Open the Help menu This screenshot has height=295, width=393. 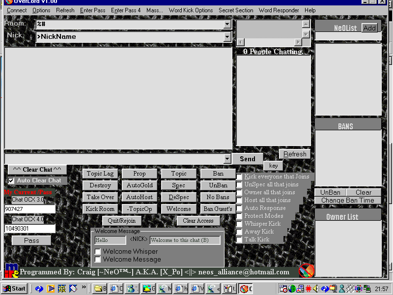coord(310,10)
